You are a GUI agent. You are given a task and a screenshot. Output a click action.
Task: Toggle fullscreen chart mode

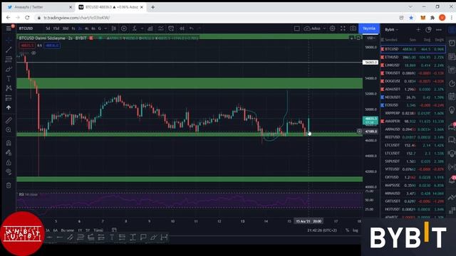343,28
